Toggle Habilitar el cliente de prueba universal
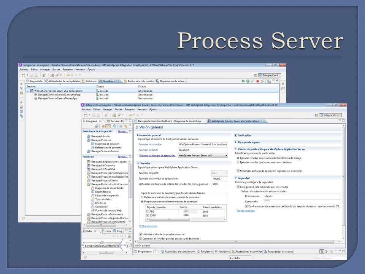Image resolution: width=365 pixels, height=274 pixels. coord(140,234)
